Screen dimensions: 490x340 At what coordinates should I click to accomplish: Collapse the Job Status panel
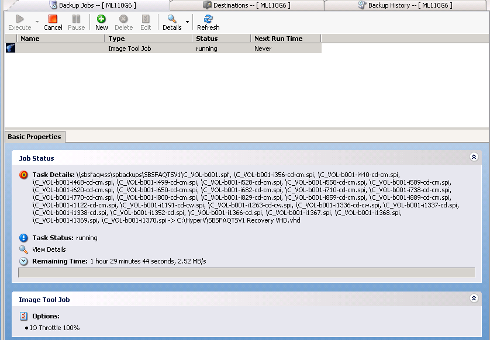coord(474,158)
